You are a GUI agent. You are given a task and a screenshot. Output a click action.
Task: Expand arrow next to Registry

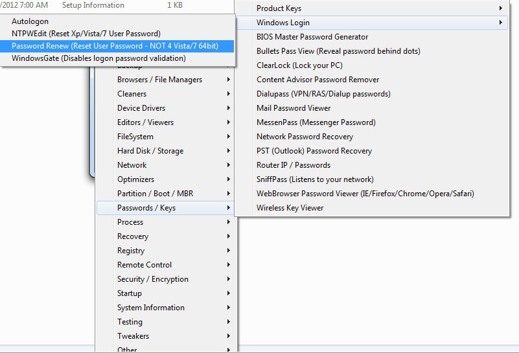pyautogui.click(x=228, y=250)
